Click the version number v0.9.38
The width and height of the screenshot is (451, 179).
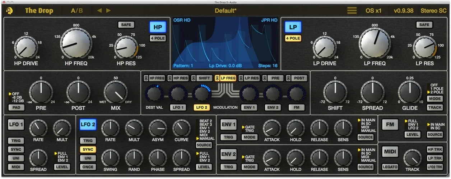404,10
